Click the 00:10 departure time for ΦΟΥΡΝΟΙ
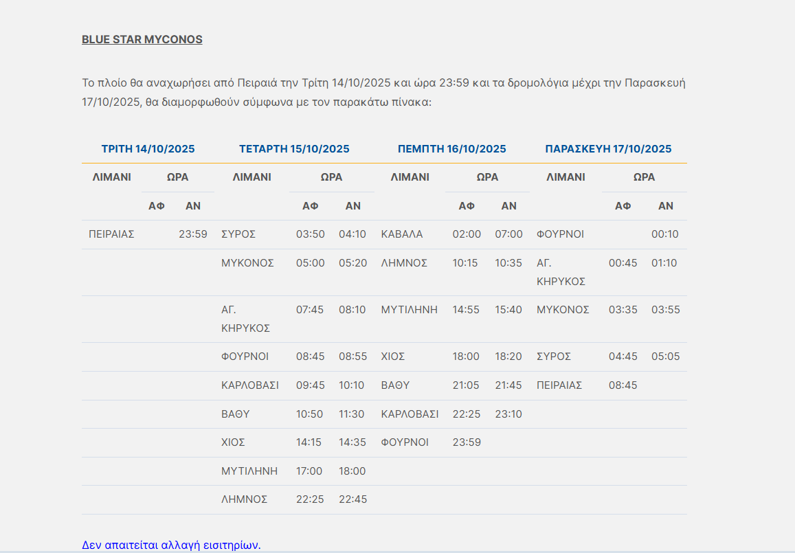The image size is (795, 553). [664, 234]
